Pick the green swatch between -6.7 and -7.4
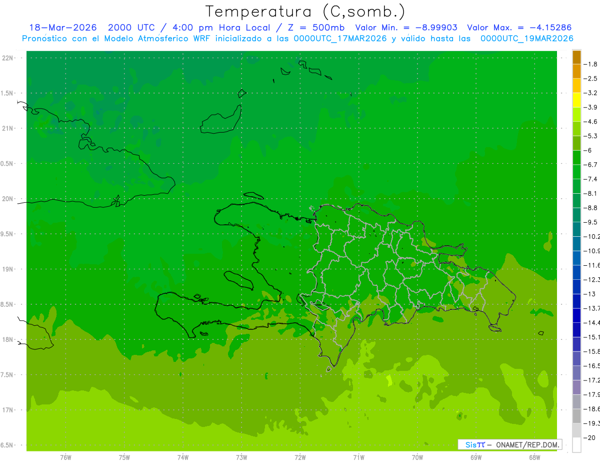This screenshot has height=464, width=600. (x=576, y=172)
